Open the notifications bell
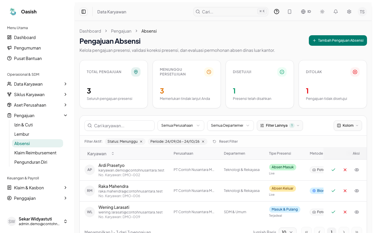 [x=336, y=12]
